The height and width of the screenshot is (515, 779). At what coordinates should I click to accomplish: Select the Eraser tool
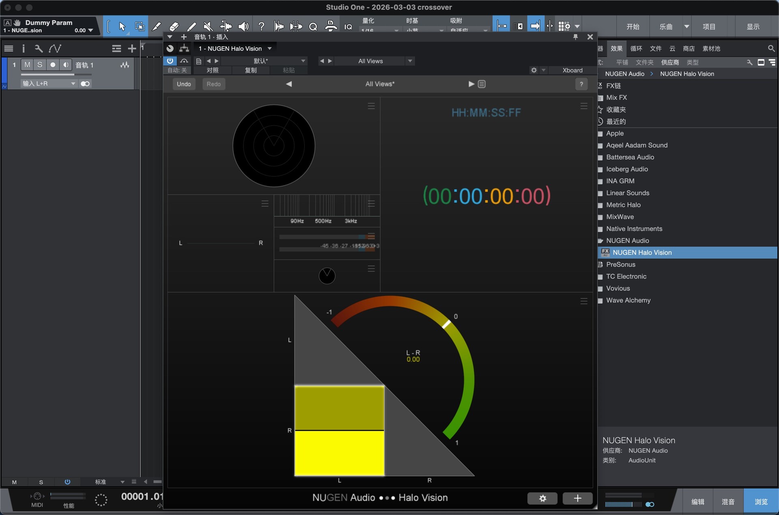174,27
